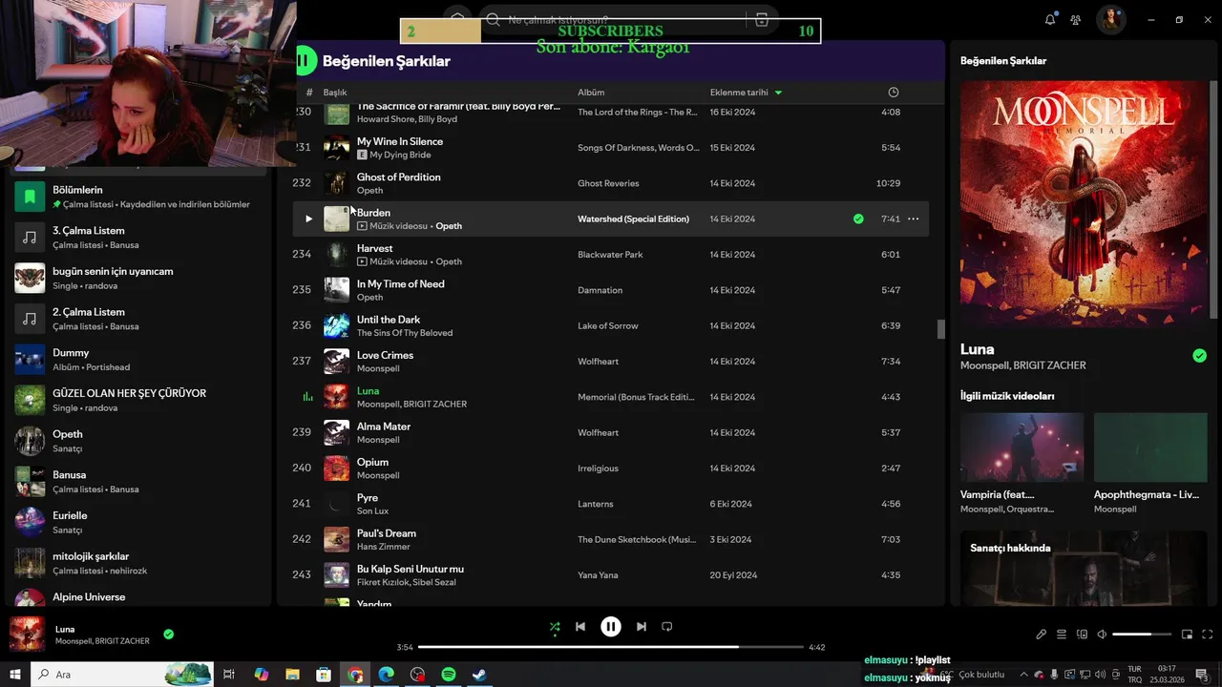Open the Sanatçı hakkında artist card
The width and height of the screenshot is (1222, 687).
pos(1084,568)
